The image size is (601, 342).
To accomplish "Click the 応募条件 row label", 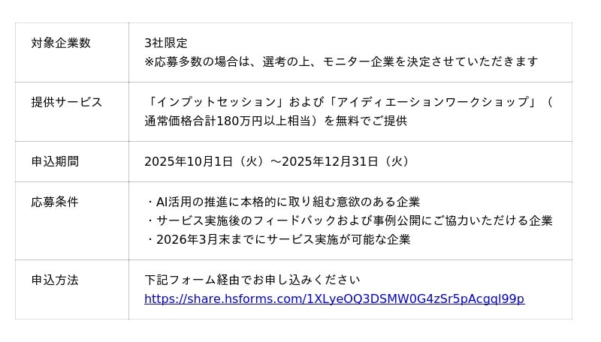I will pyautogui.click(x=55, y=202).
